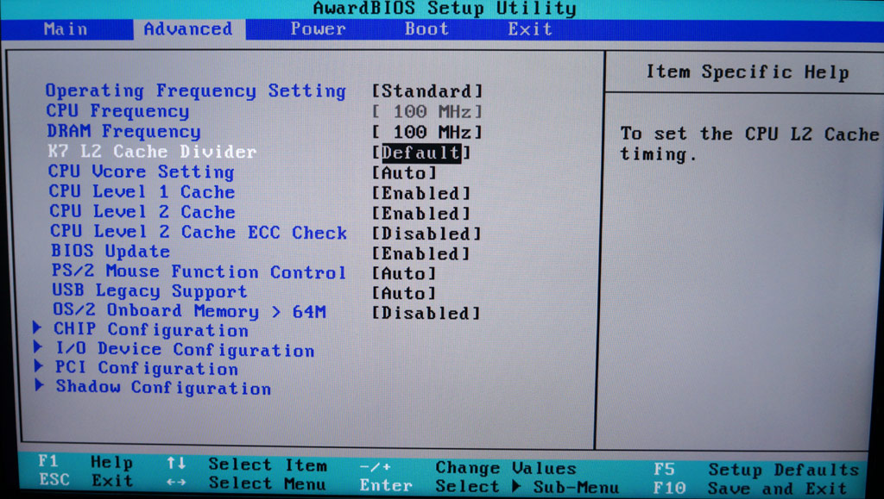Screen dimensions: 884x499
Task: Click the Enter Select Sub-Menu hint
Action: click(489, 486)
